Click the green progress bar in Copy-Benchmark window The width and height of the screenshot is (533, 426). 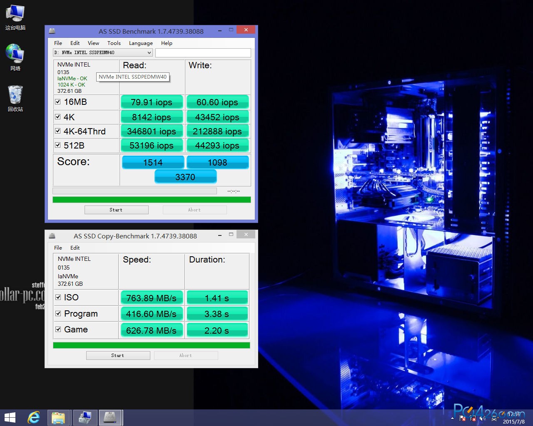click(152, 345)
